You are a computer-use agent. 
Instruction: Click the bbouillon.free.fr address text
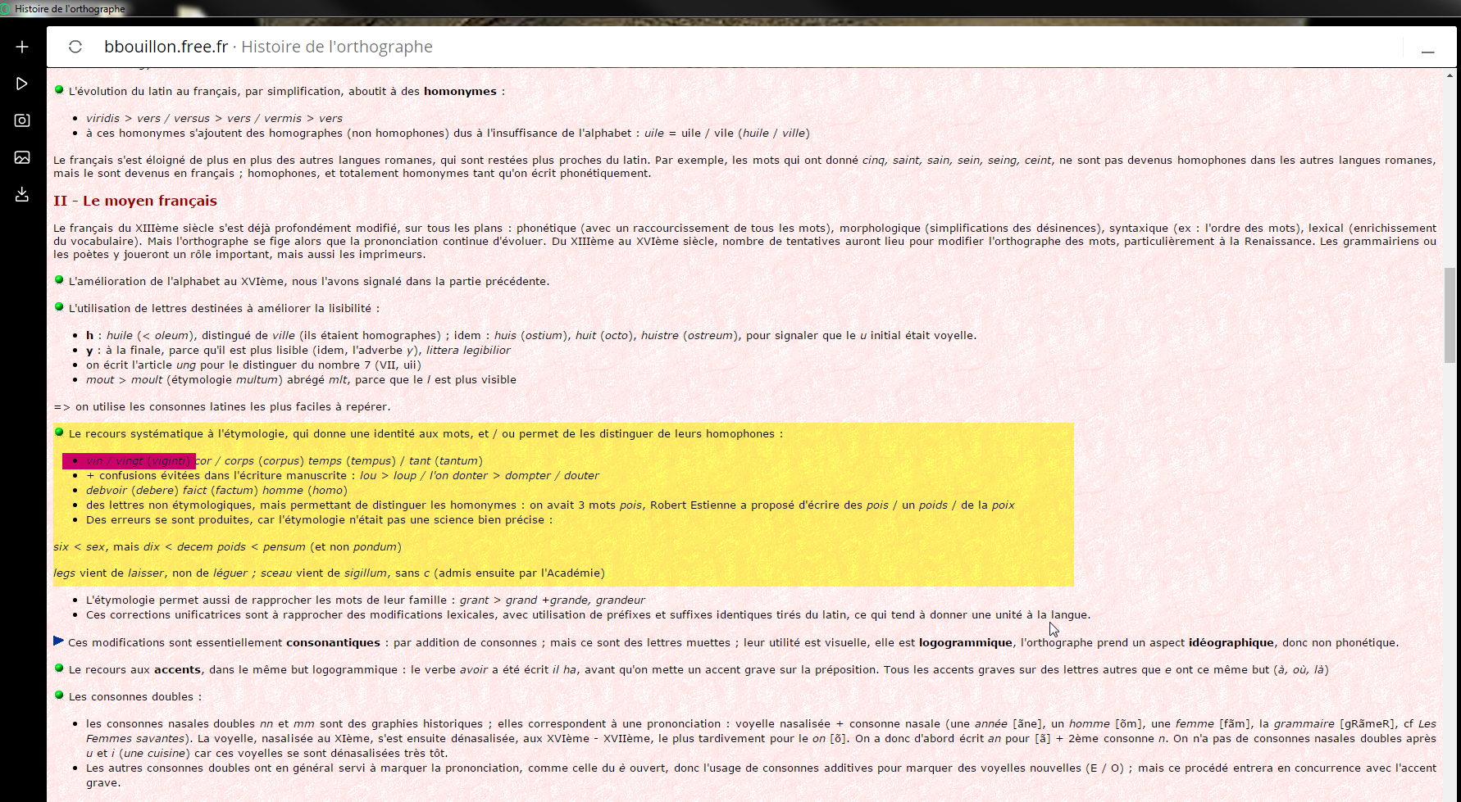point(166,47)
